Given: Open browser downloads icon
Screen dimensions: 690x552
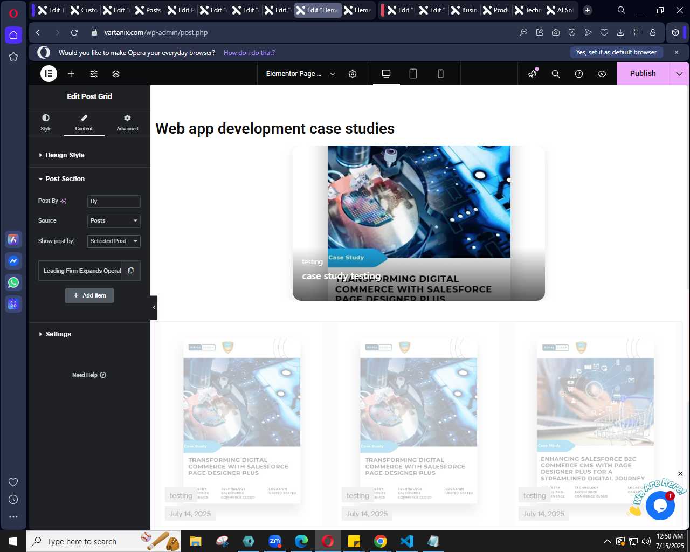Looking at the screenshot, I should (x=620, y=33).
